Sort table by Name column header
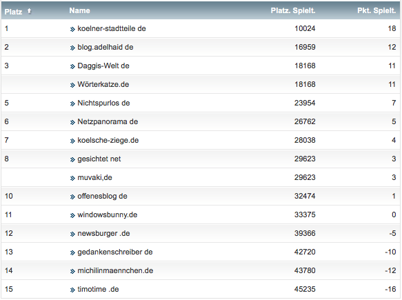 click(x=79, y=10)
